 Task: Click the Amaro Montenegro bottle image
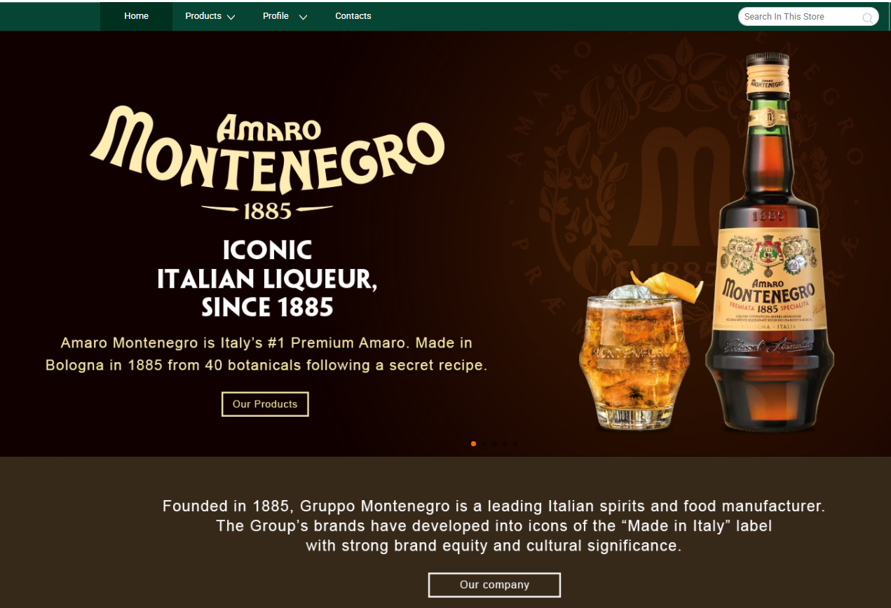click(770, 242)
